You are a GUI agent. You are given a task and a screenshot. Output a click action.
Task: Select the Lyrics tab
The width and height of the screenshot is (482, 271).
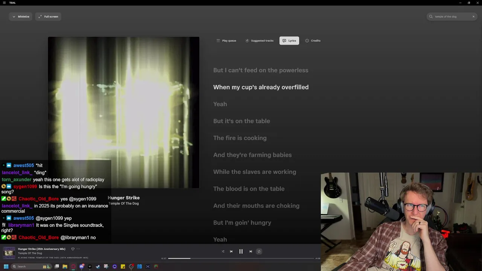[x=289, y=41]
